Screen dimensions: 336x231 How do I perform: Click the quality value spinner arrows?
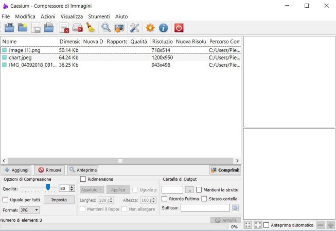pos(72,188)
